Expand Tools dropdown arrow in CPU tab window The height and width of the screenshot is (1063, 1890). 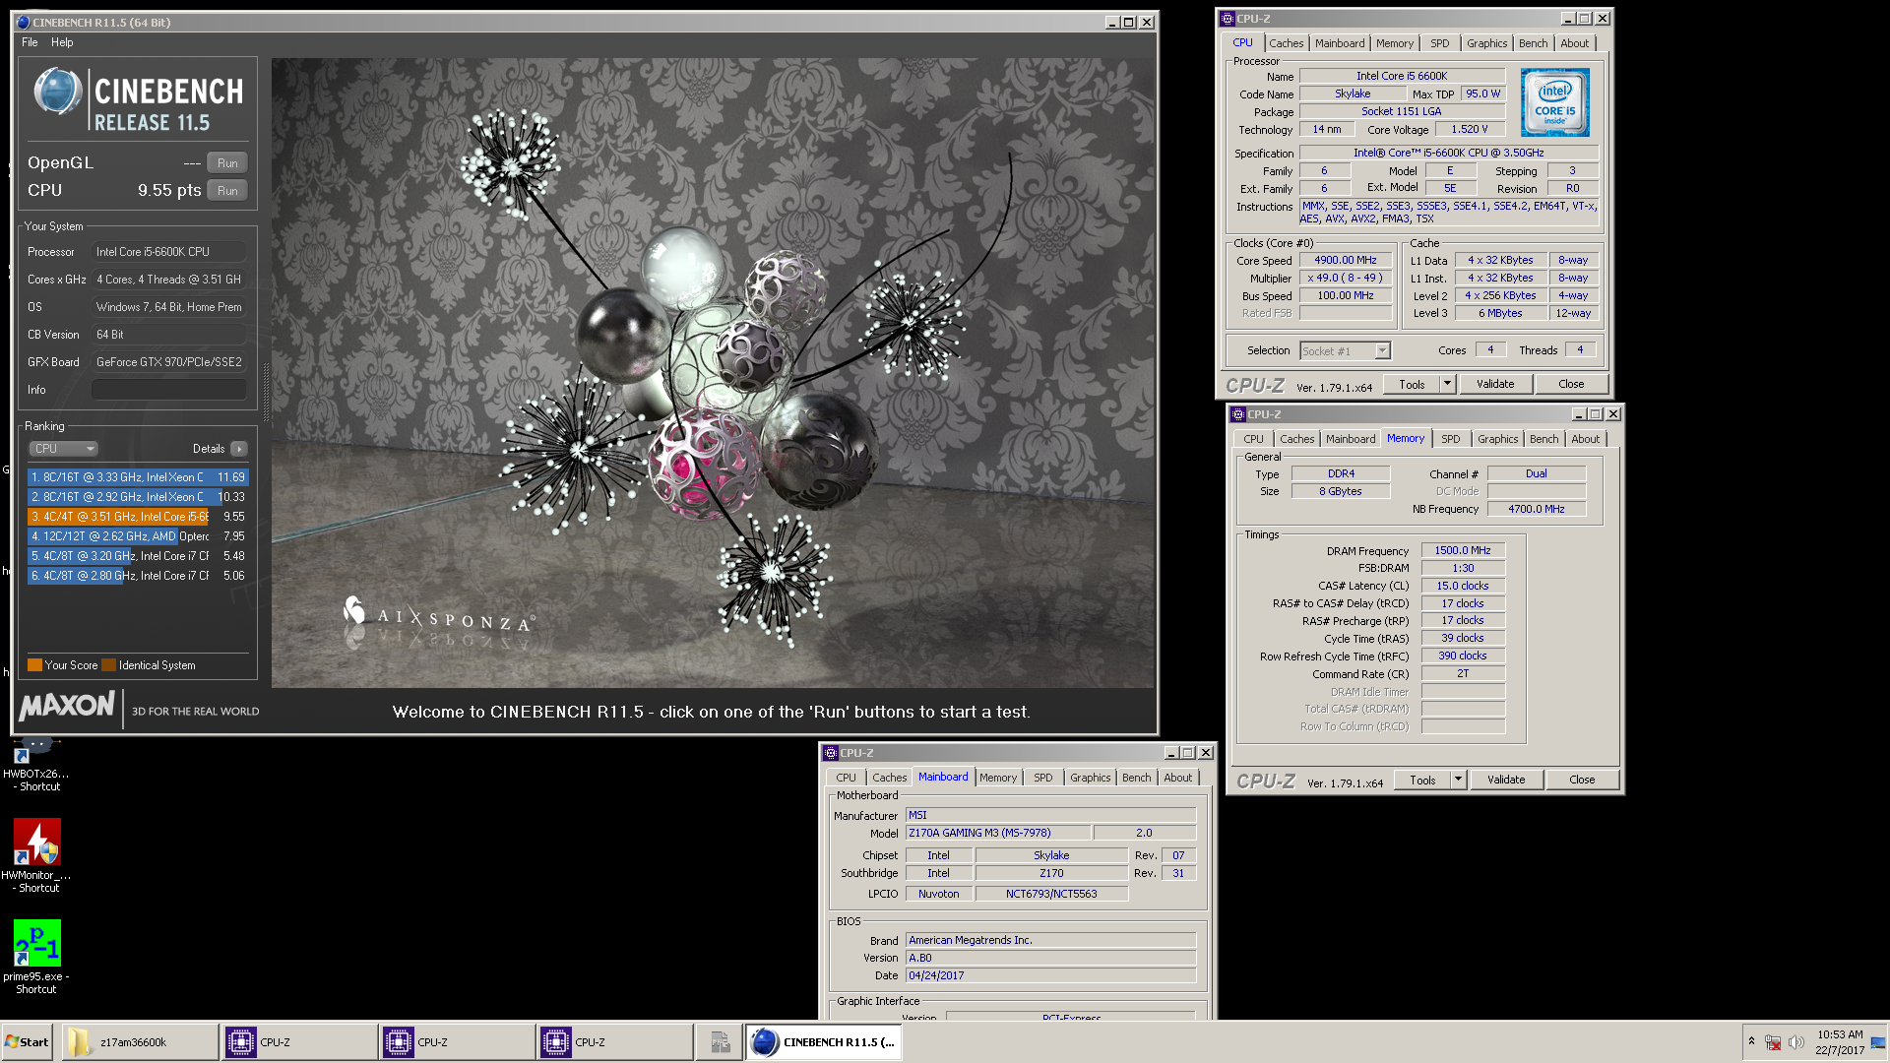(x=1447, y=384)
